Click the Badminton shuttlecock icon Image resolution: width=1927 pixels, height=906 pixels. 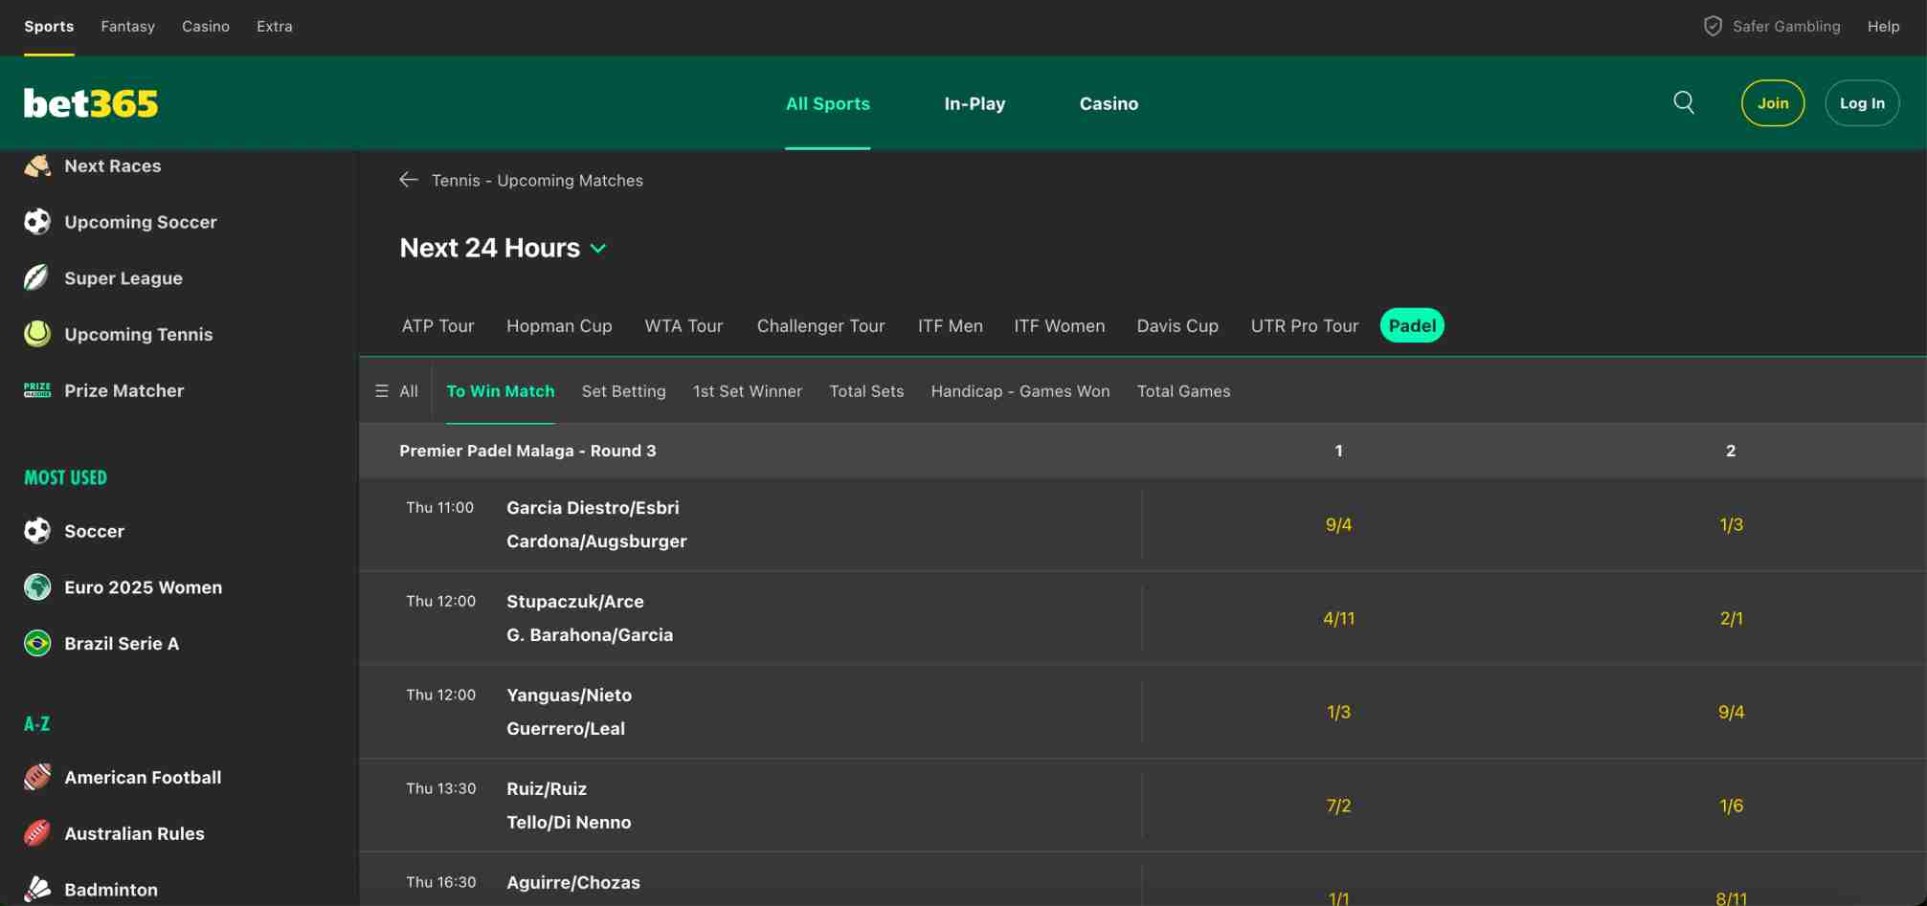pyautogui.click(x=37, y=889)
